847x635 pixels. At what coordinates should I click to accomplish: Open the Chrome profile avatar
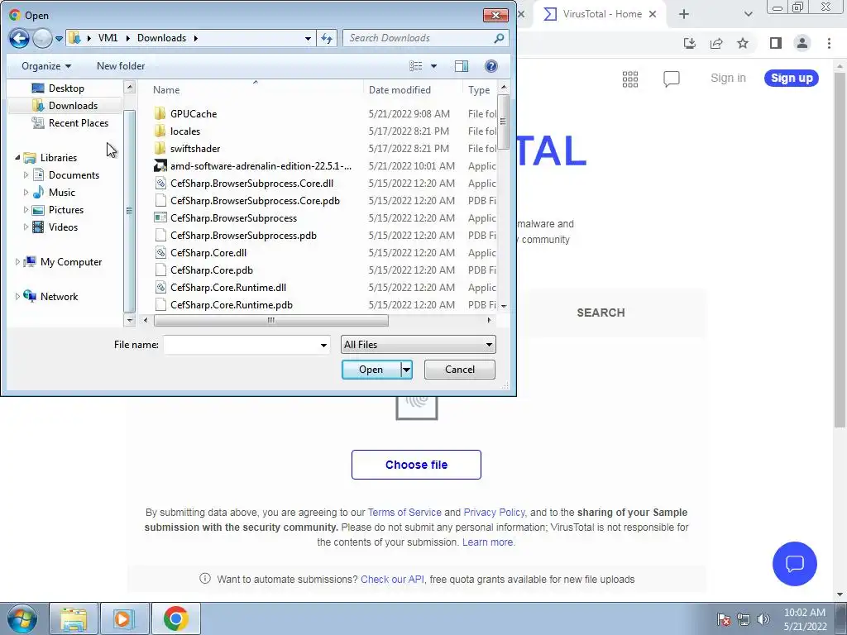(x=802, y=43)
